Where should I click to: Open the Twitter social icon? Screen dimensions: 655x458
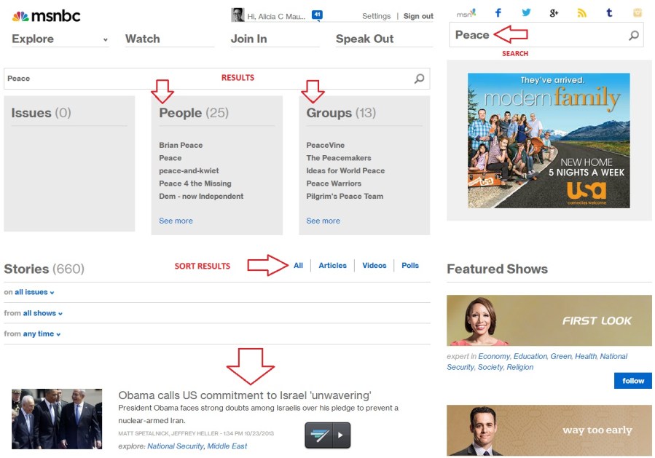pyautogui.click(x=526, y=13)
